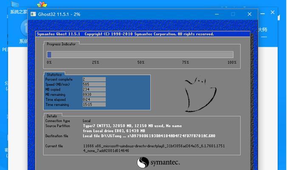Click the 100% progress scale label
287x170 pixels.
click(232, 62)
